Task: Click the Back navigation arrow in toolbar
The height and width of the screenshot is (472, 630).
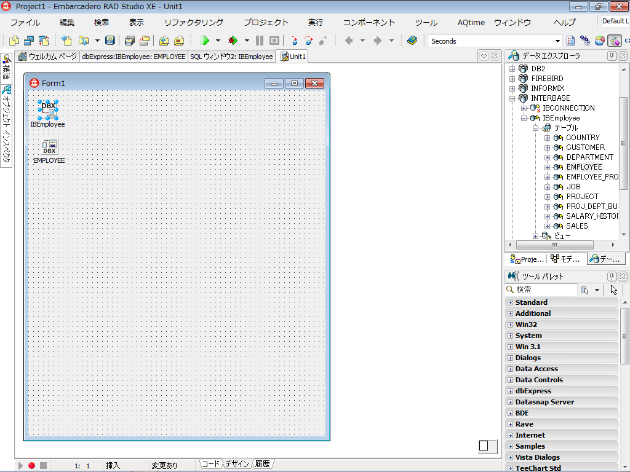Action: point(349,41)
